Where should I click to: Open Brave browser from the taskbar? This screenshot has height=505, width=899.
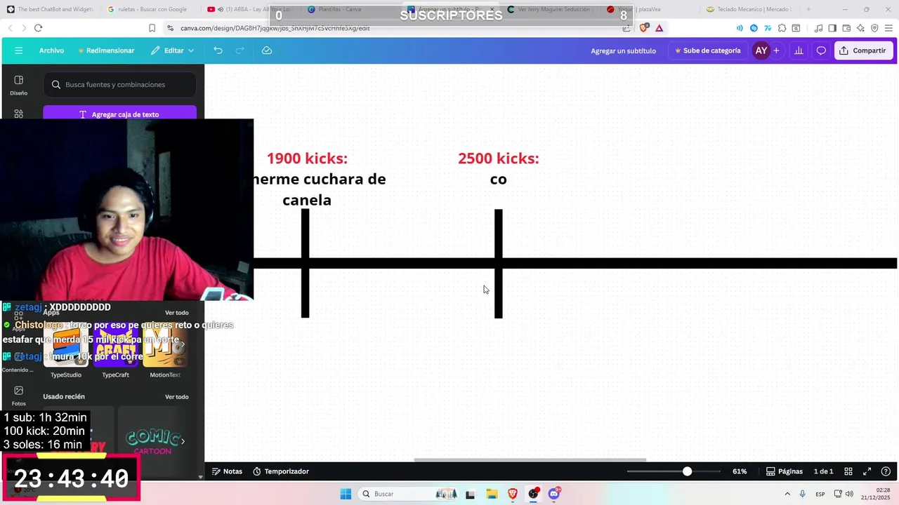tap(513, 494)
